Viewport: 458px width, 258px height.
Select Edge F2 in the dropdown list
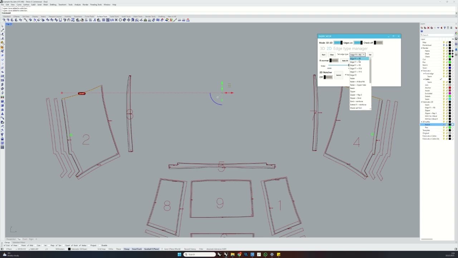pos(353,75)
